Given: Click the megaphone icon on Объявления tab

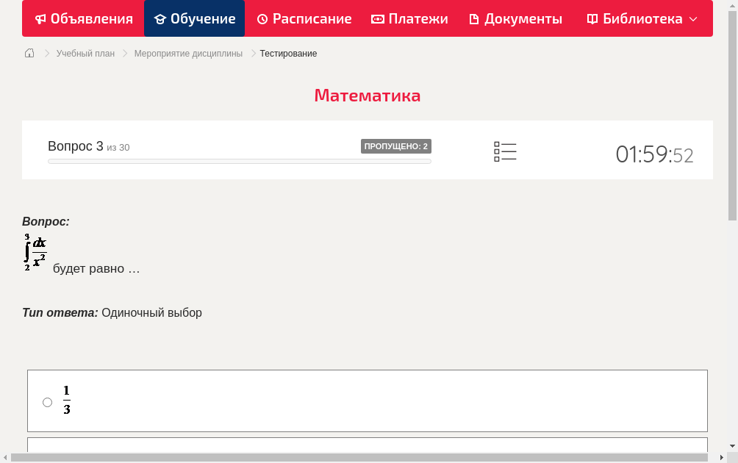Looking at the screenshot, I should pos(41,18).
